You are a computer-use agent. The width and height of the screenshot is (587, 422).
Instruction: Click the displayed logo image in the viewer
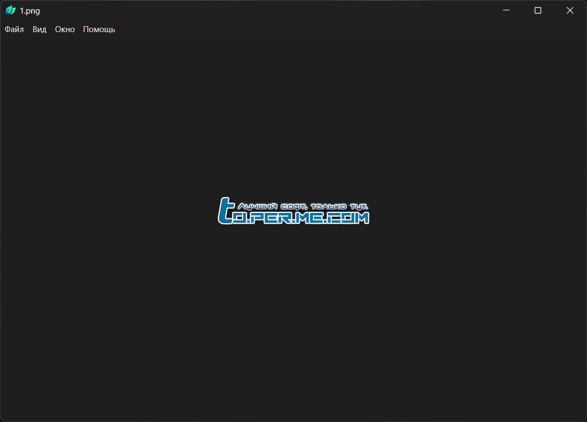coord(293,211)
